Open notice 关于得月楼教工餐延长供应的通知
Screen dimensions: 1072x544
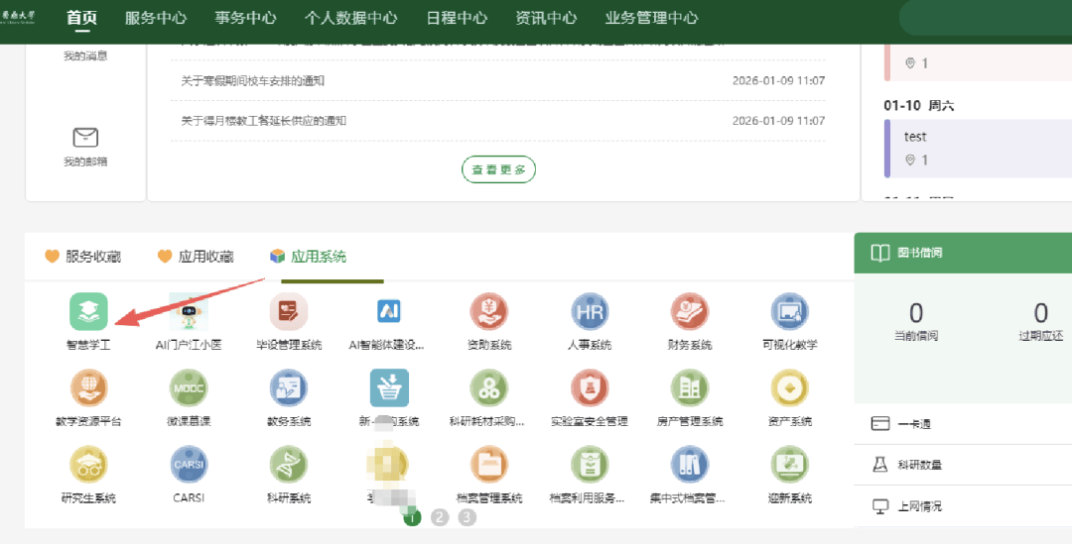coord(264,121)
